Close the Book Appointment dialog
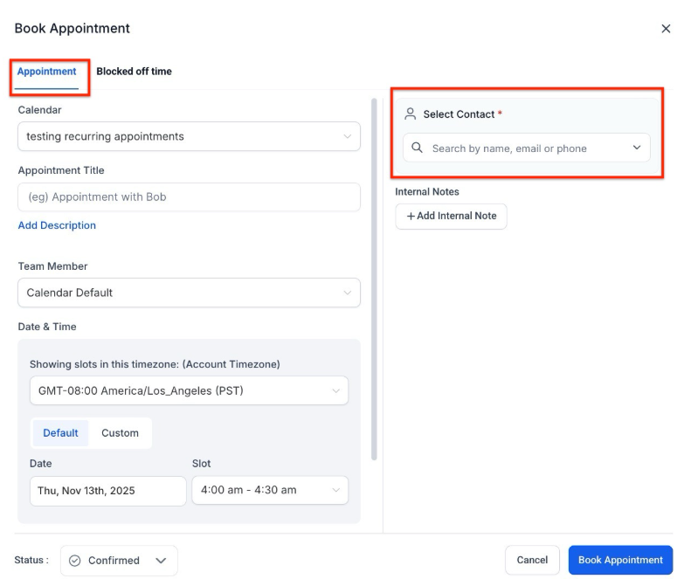 point(666,29)
